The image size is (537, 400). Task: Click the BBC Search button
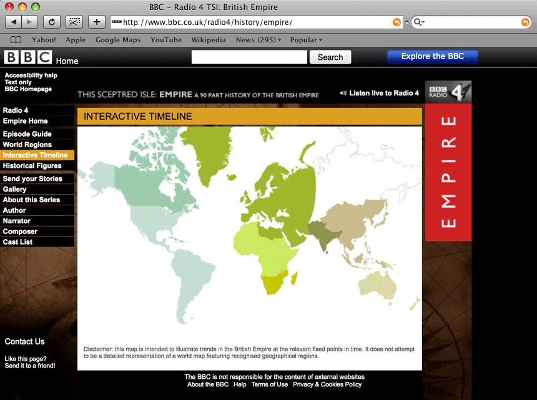330,57
